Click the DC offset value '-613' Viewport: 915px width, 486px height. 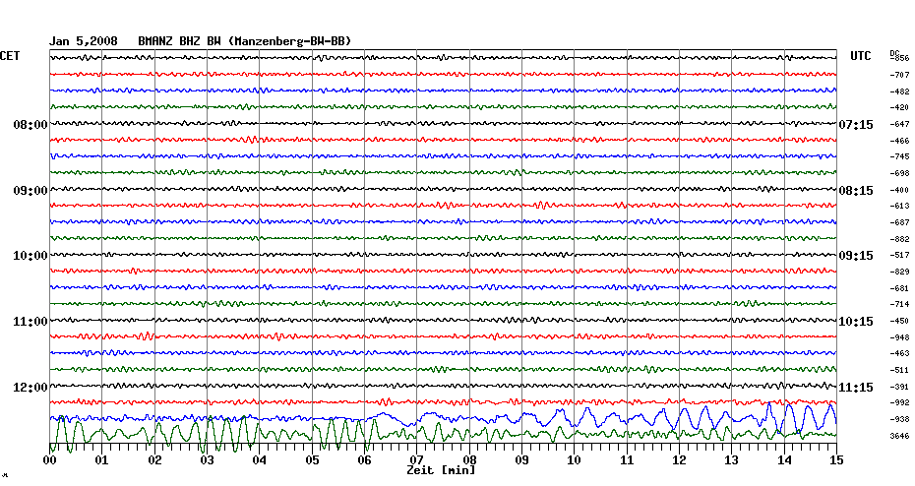coord(900,206)
